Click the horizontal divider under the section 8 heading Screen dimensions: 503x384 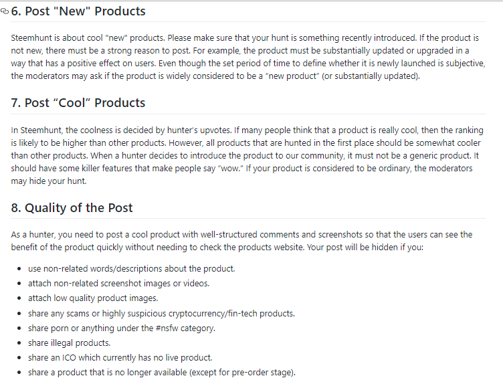(x=249, y=219)
